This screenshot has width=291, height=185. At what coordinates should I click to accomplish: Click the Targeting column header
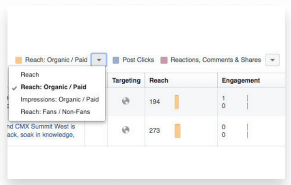(x=126, y=80)
